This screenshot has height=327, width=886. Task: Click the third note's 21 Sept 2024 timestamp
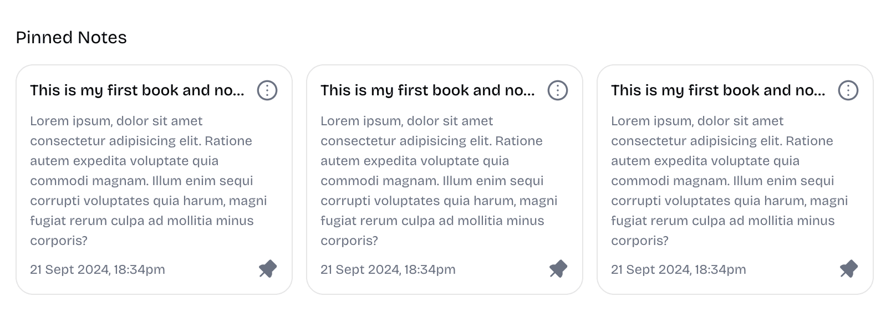click(679, 269)
